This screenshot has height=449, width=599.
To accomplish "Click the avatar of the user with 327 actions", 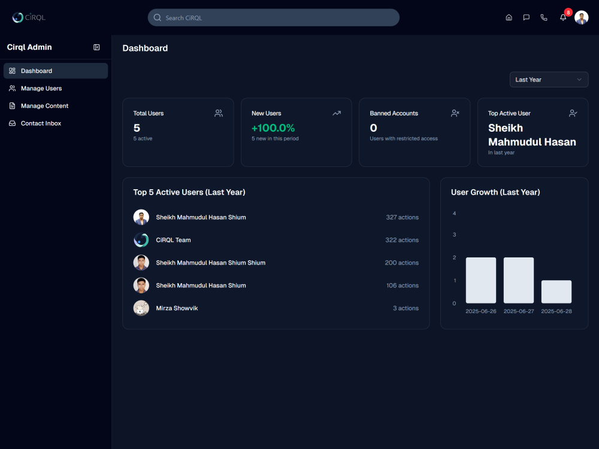I will click(x=141, y=217).
